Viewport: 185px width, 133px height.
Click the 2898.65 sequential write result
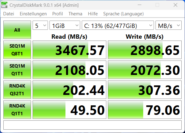[145, 50]
